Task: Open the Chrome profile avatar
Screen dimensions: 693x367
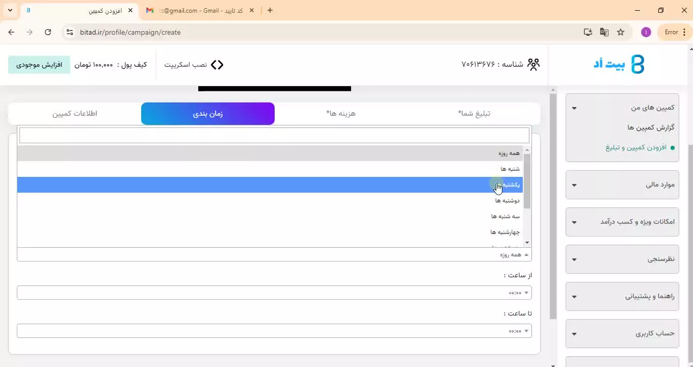Action: tap(646, 32)
